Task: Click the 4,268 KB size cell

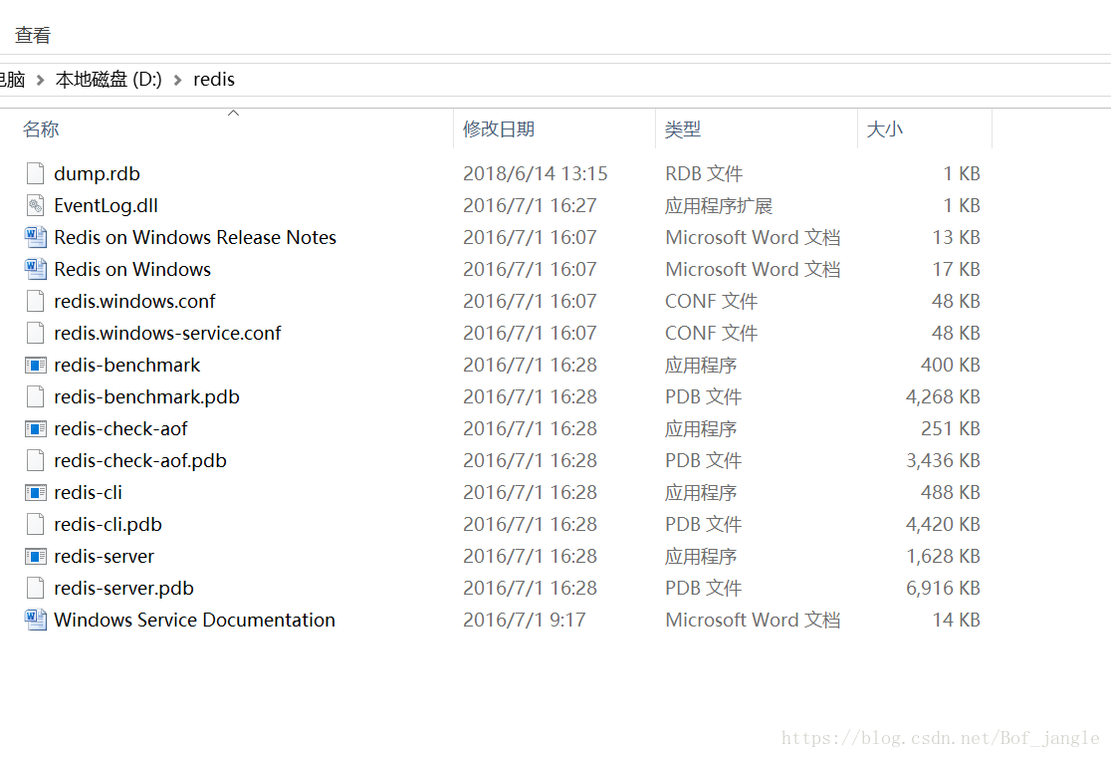Action: tap(943, 397)
